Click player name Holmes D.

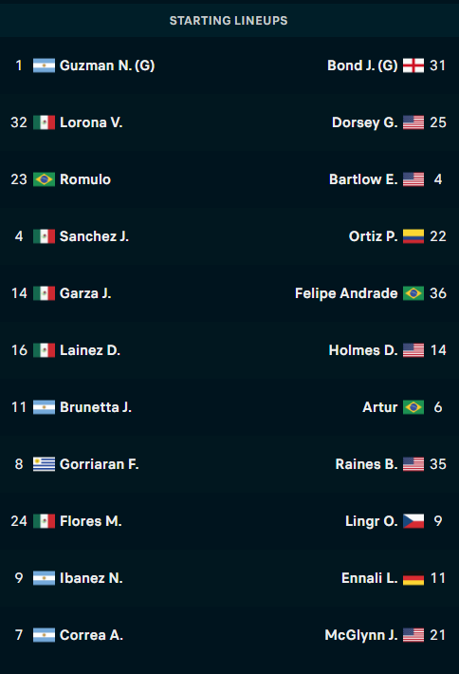point(363,350)
